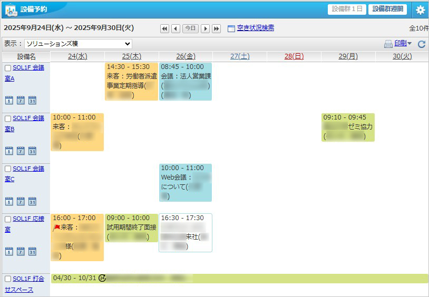This screenshot has height=297, width=429.
Task: Click the printer icon
Action: tap(388, 44)
